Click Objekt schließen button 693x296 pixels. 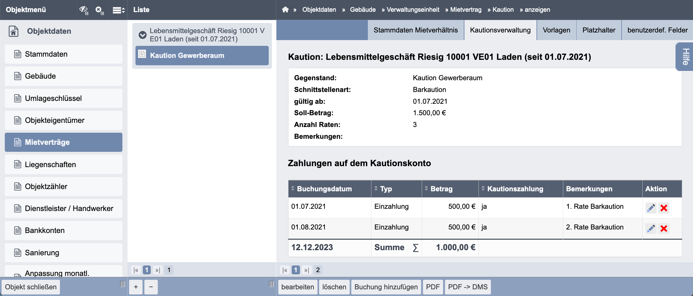point(31,287)
